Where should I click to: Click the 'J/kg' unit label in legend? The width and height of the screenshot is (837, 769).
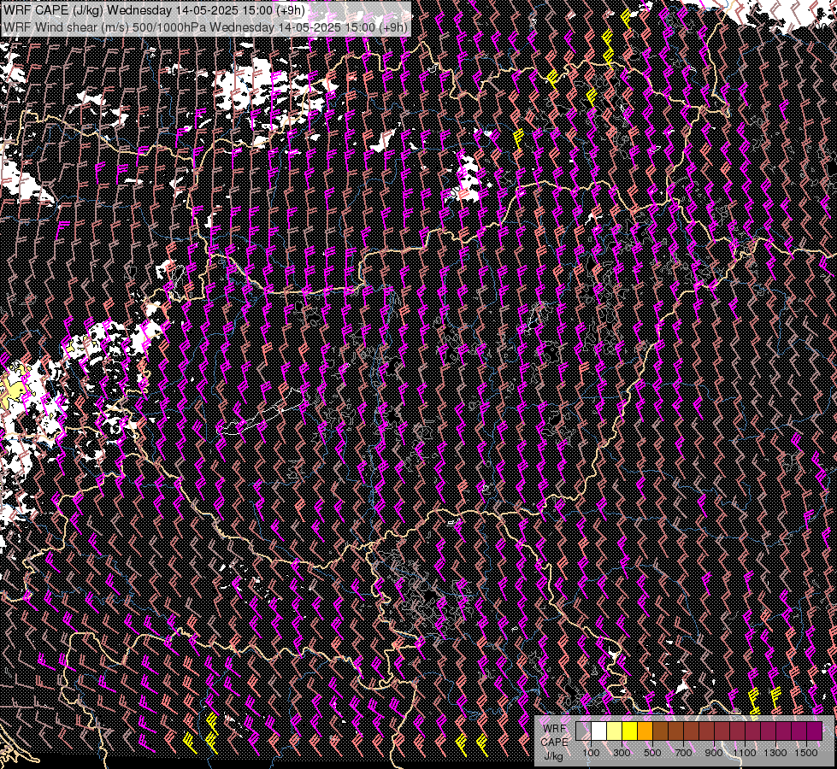(554, 756)
